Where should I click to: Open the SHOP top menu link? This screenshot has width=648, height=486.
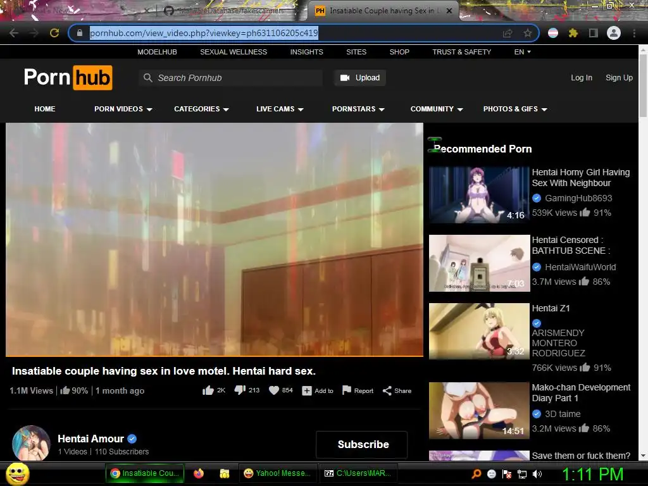tap(399, 52)
